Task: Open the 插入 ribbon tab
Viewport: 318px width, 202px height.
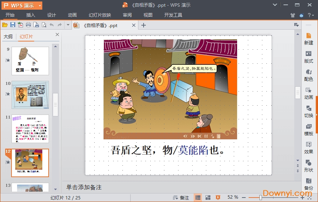Action: [31, 15]
